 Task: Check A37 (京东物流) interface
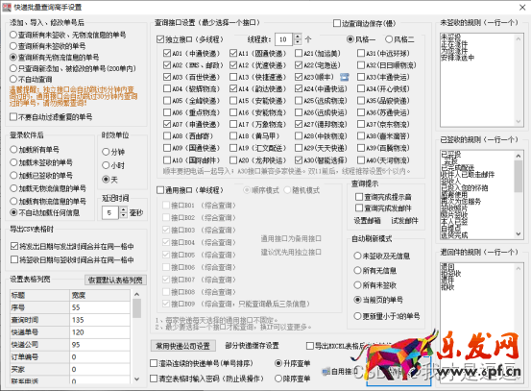click(383, 124)
